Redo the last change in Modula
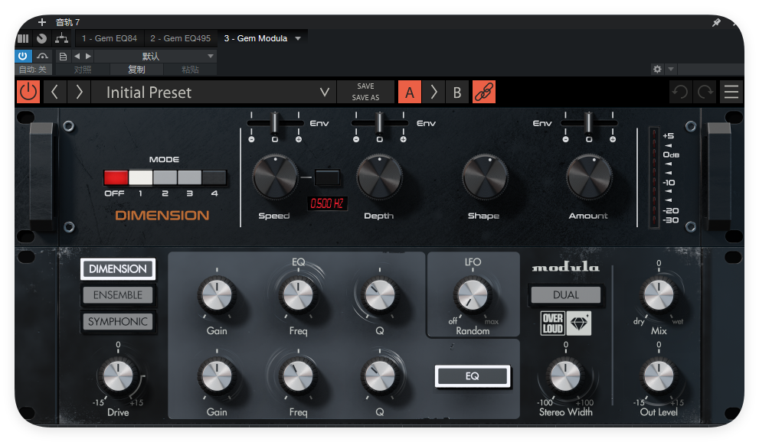Screen dimensions: 759x442 tap(705, 92)
